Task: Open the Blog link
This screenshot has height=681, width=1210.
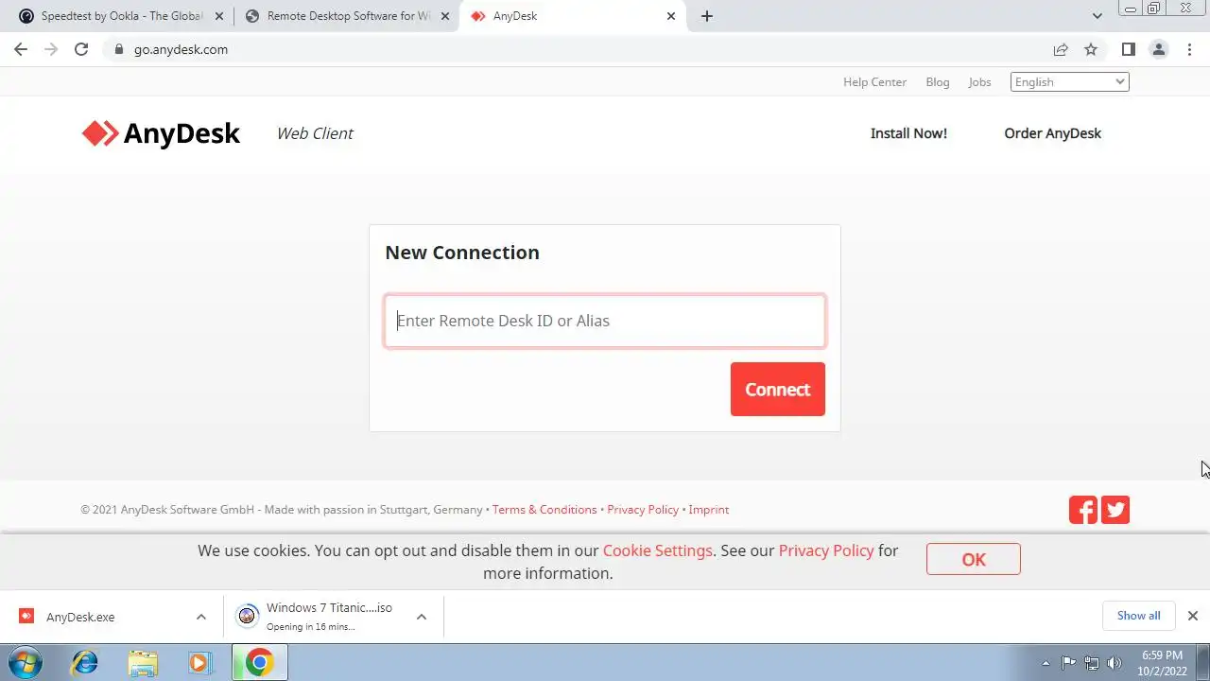Action: [x=938, y=82]
